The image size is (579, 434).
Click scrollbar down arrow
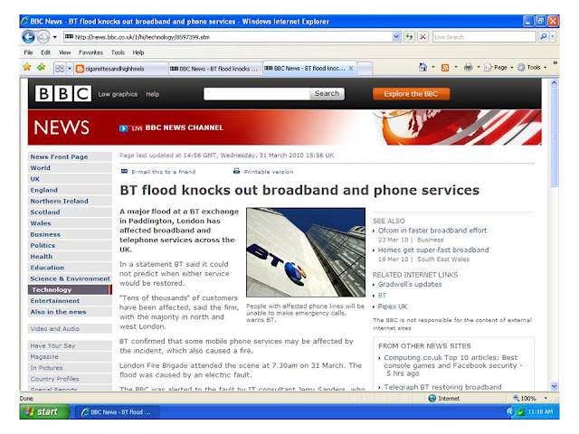554,386
